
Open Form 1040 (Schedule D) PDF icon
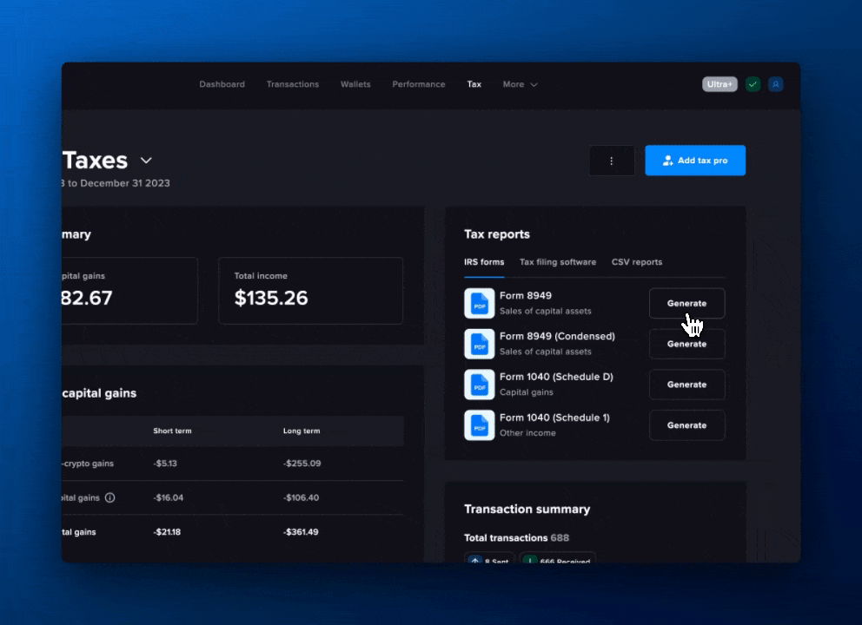[x=480, y=385]
